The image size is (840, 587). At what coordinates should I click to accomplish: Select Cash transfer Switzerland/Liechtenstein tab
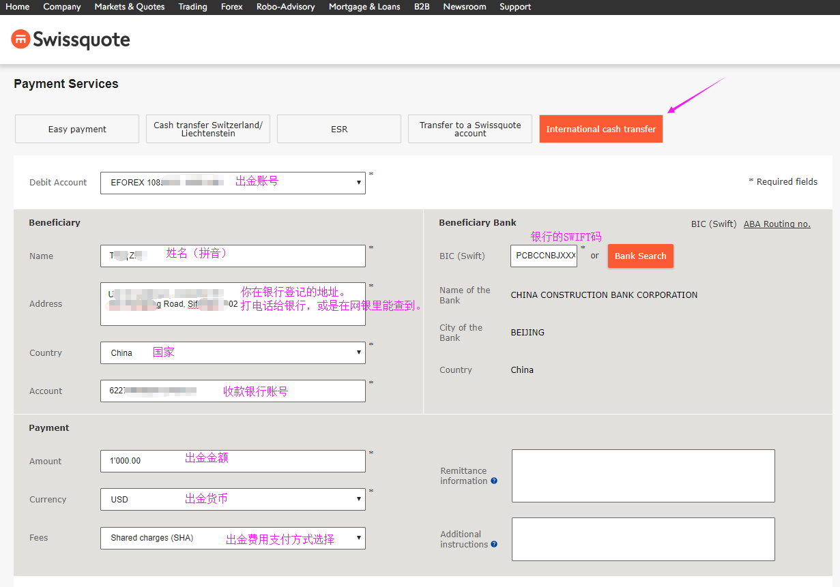pyautogui.click(x=208, y=129)
